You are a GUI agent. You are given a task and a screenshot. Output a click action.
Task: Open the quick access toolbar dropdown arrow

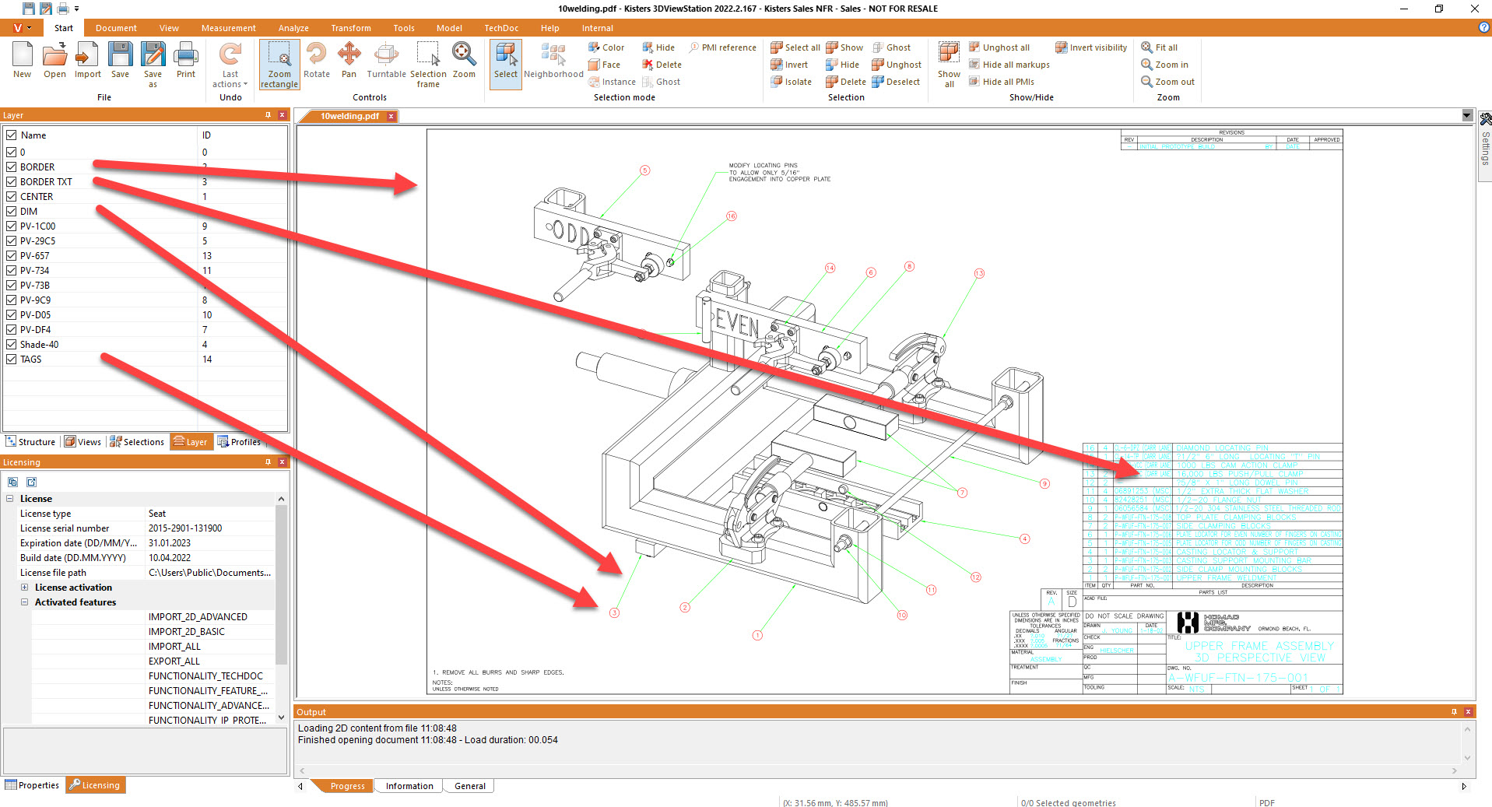pos(76,9)
